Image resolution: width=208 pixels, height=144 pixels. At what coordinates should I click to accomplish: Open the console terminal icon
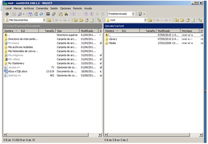(48, 14)
